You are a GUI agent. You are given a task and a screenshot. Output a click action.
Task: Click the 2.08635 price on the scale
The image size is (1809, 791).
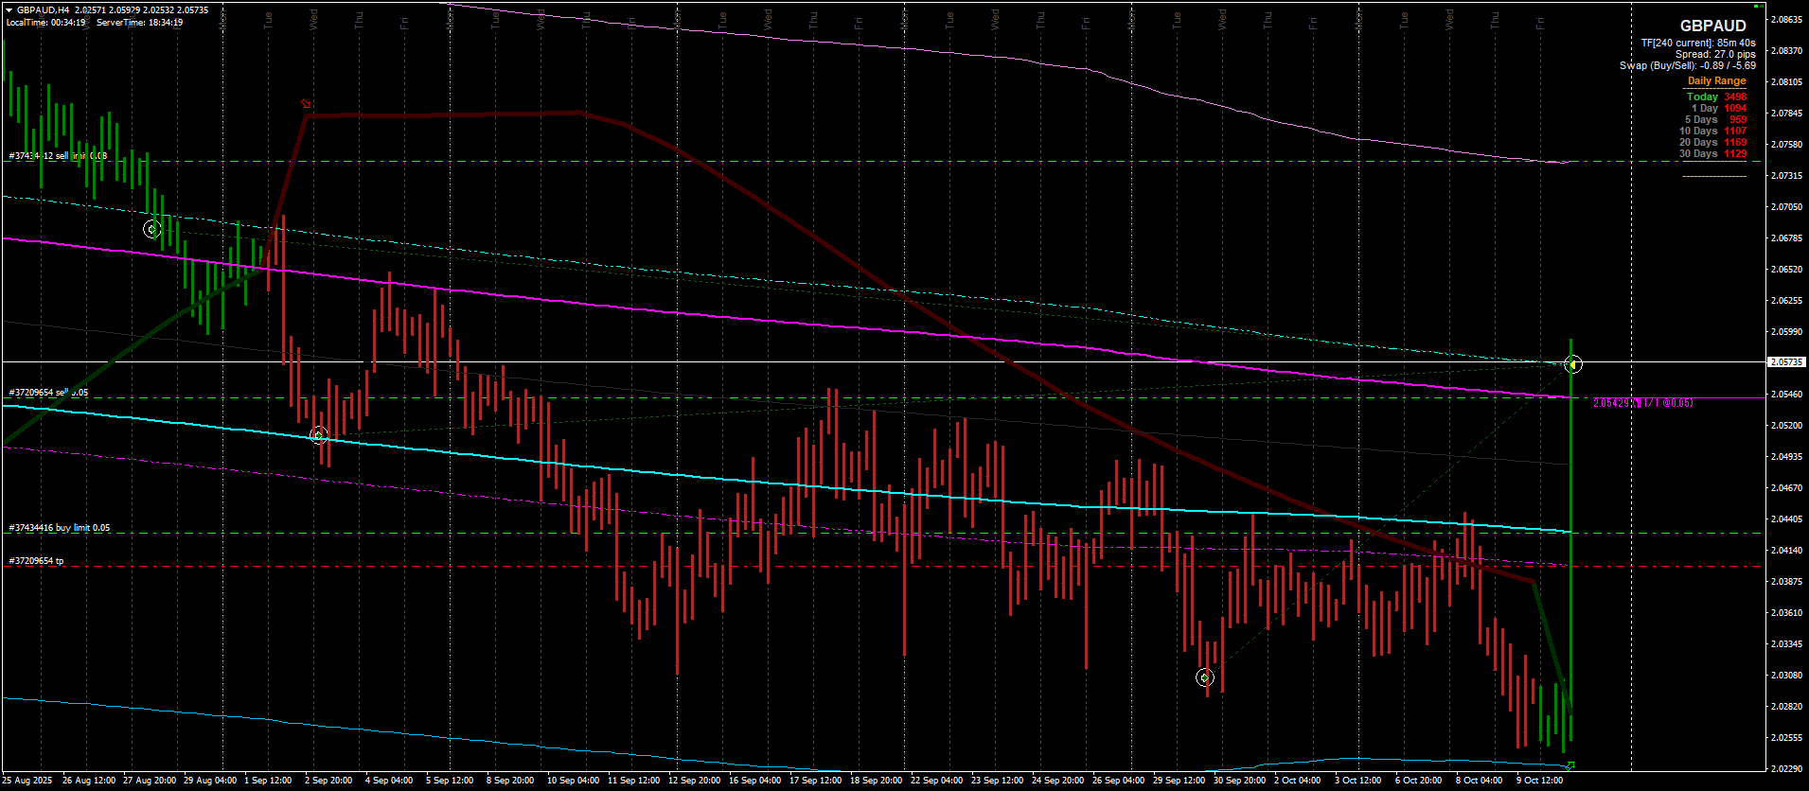(1785, 19)
